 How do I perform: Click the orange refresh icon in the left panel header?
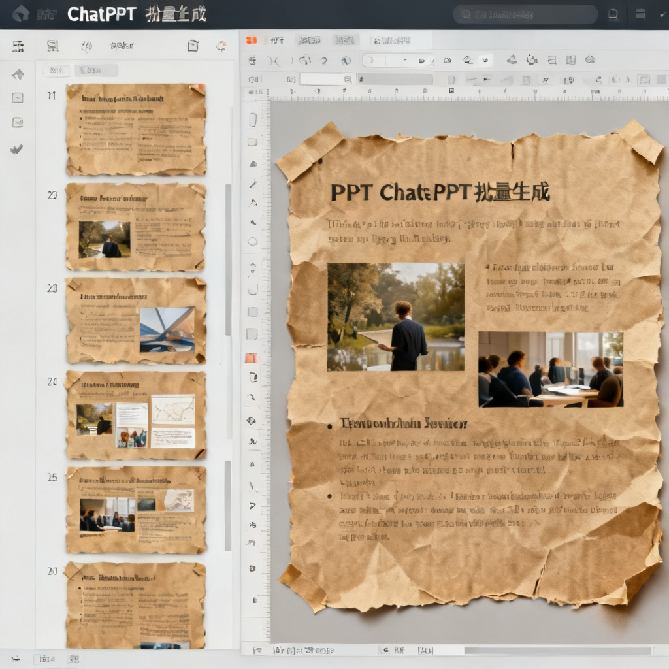pos(221,46)
